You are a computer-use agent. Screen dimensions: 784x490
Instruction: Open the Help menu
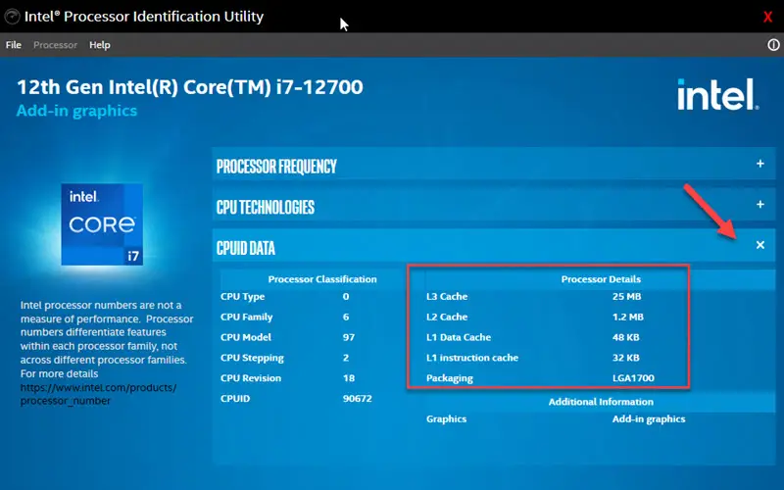100,45
